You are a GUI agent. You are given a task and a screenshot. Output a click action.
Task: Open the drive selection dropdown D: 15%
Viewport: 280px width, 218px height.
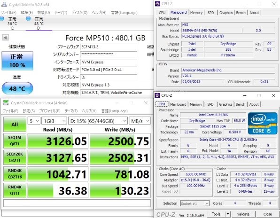point(98,121)
